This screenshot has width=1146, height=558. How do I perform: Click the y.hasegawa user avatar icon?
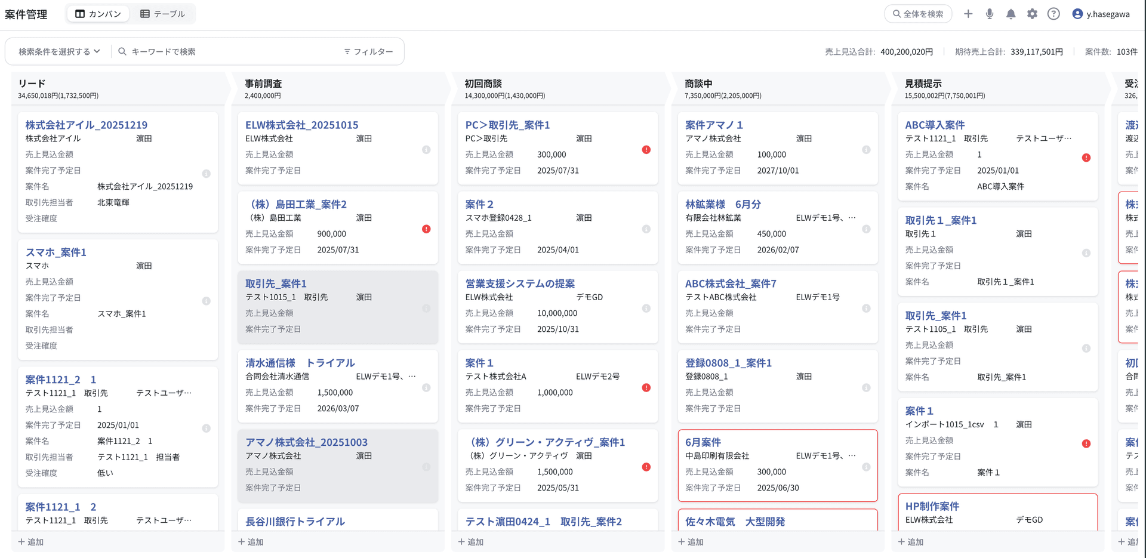tap(1078, 14)
